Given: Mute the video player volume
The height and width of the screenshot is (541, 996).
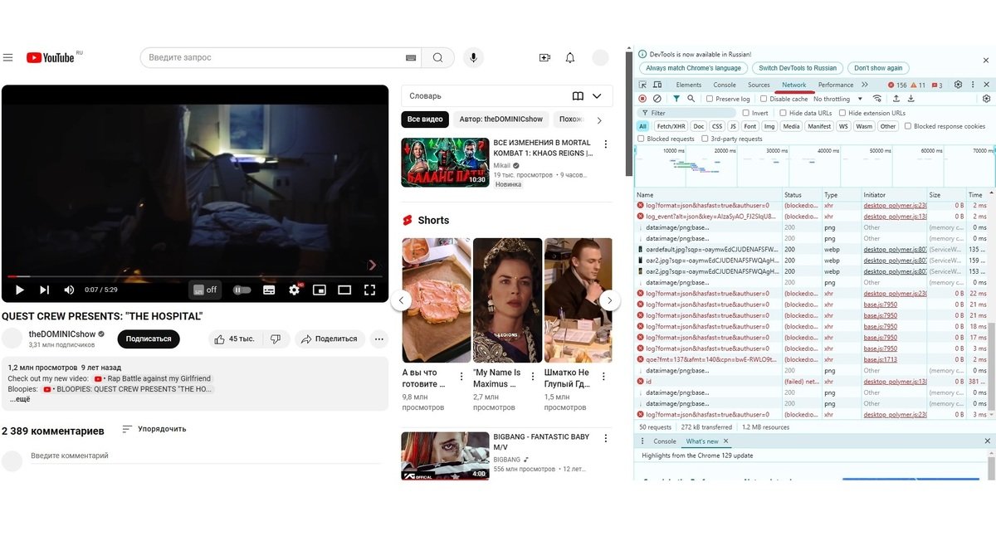Looking at the screenshot, I should [69, 290].
